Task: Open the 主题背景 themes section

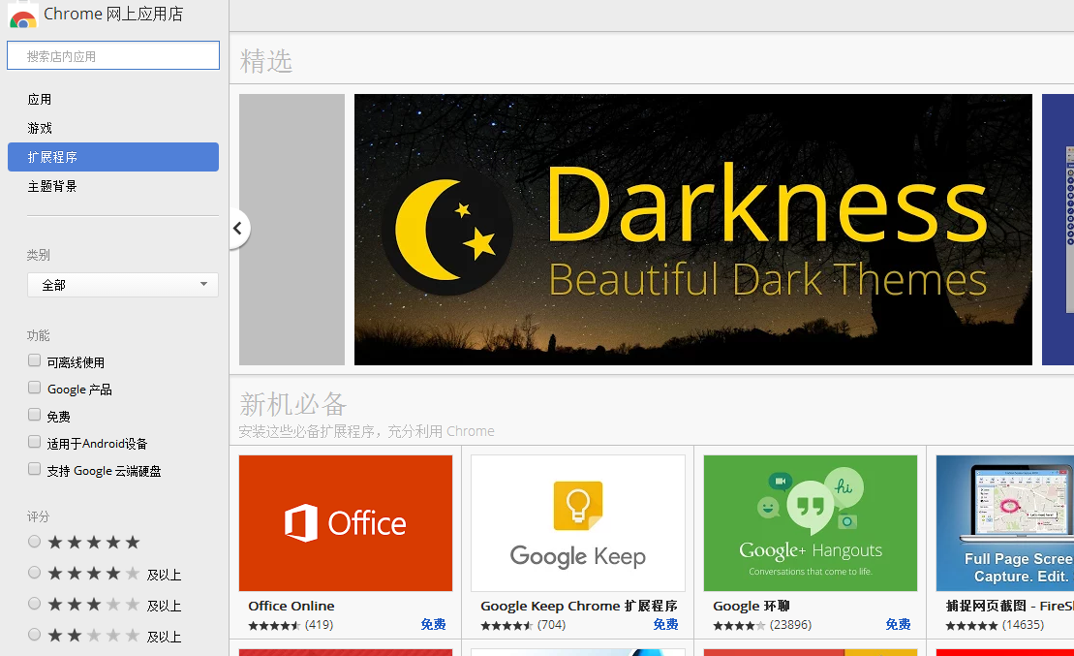Action: 52,186
